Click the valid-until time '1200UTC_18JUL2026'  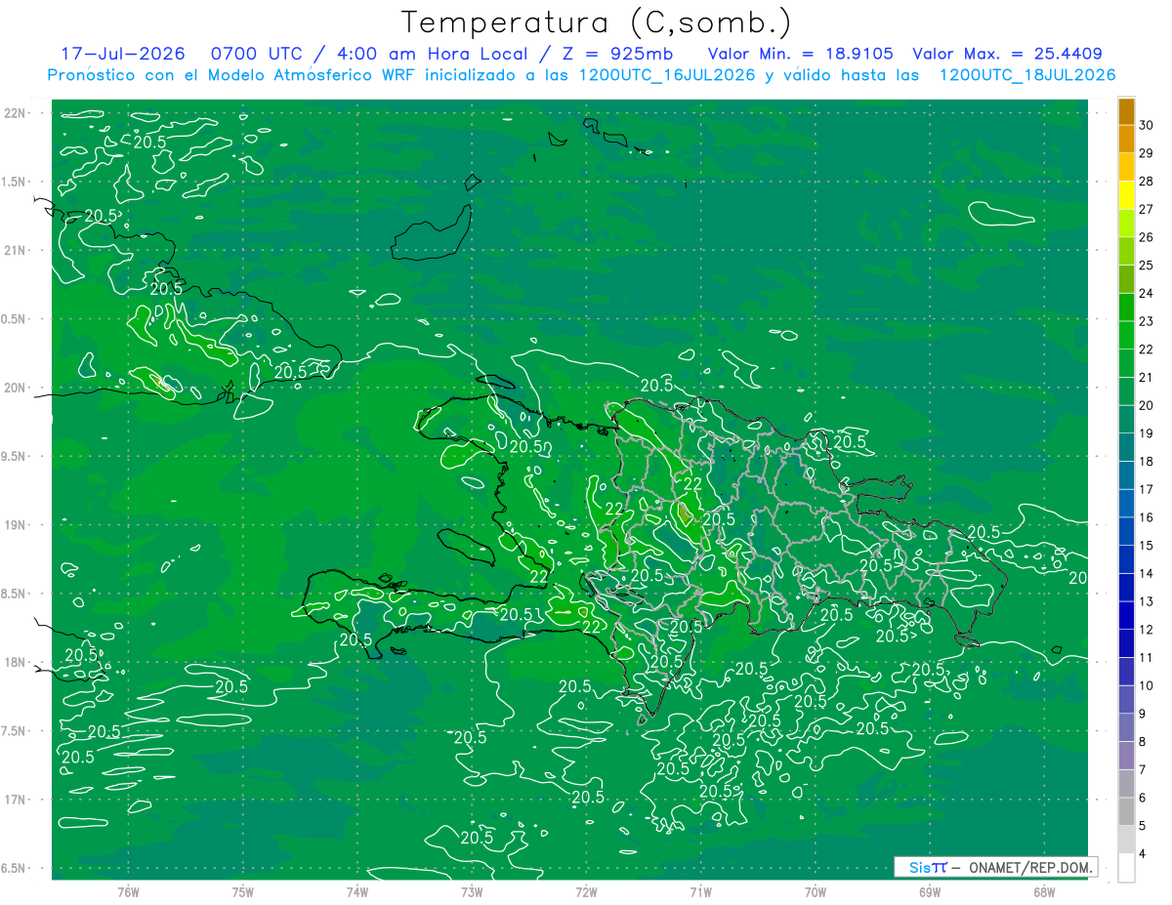pyautogui.click(x=1027, y=75)
